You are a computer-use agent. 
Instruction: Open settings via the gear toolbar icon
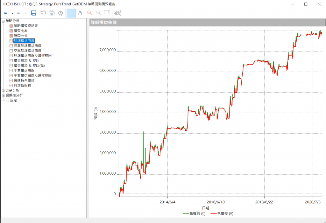tap(60, 13)
